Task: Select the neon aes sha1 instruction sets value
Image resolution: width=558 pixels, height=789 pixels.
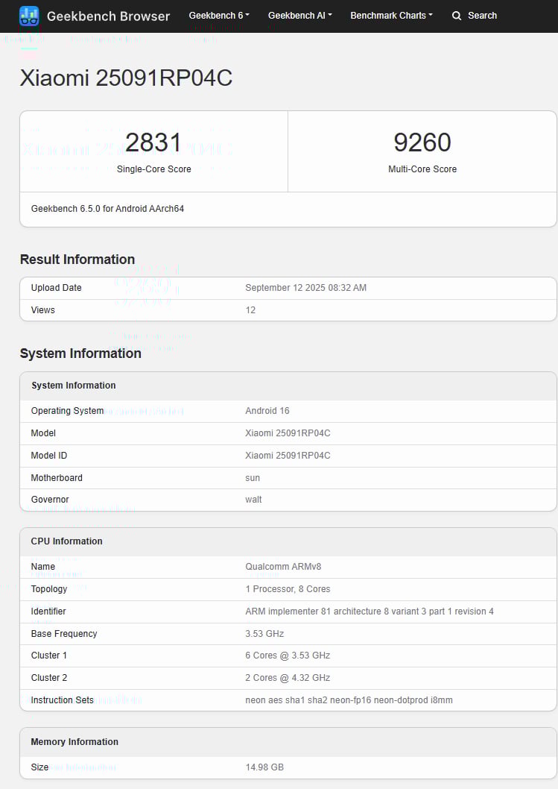Action: 349,700
